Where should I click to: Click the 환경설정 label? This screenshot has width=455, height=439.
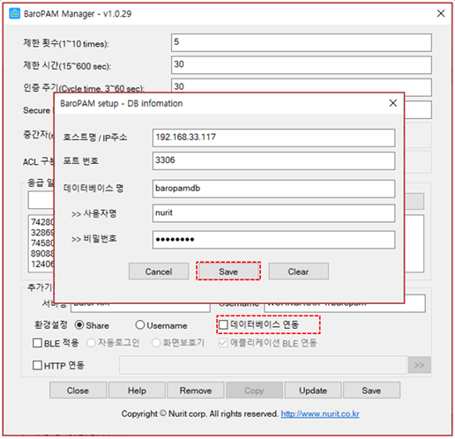(x=51, y=325)
